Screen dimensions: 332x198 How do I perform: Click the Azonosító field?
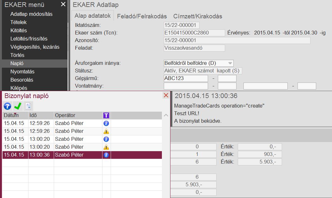[x=237, y=40]
